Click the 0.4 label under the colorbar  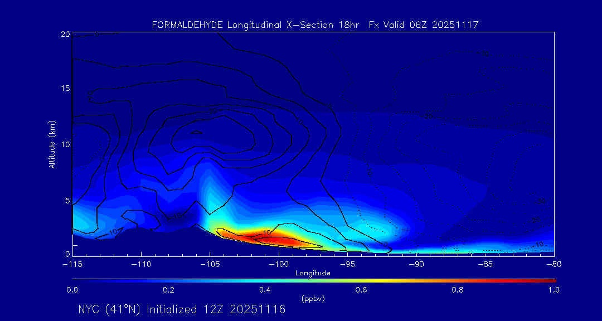pos(265,290)
